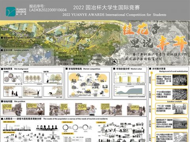Screen dimensions: 190x142
Task: Select the 2005 marker on the timeline
Action: click(x=150, y=80)
